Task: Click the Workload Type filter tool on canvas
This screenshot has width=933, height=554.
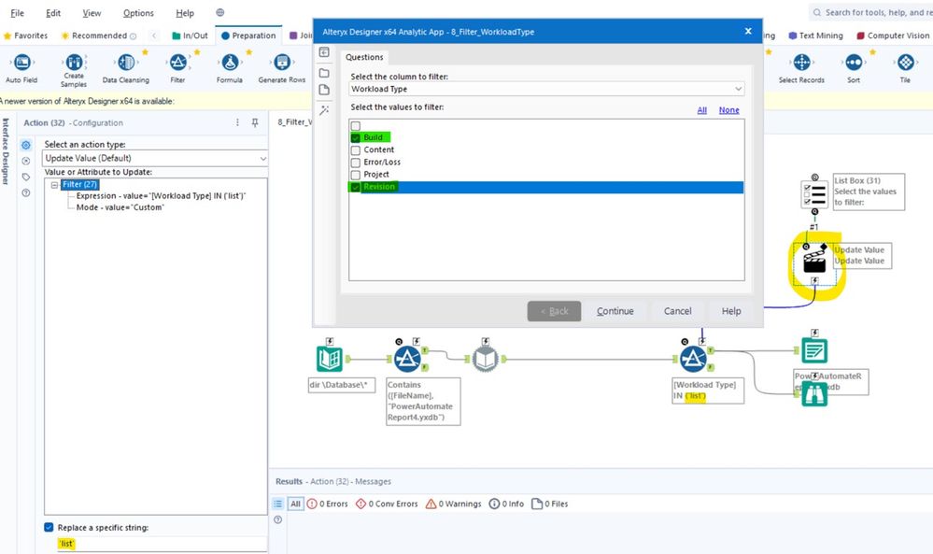Action: 693,359
